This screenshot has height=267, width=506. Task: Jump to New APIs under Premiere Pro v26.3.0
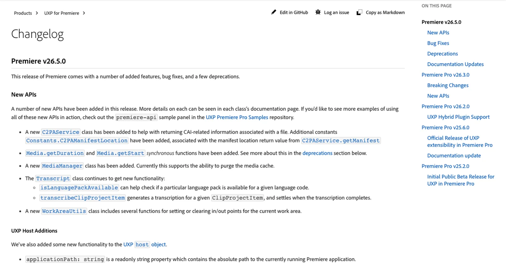(438, 96)
